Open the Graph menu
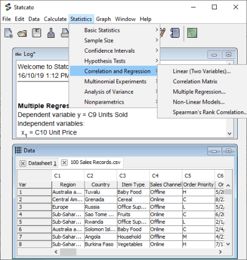The width and height of the screenshot is (247, 260). click(x=103, y=19)
